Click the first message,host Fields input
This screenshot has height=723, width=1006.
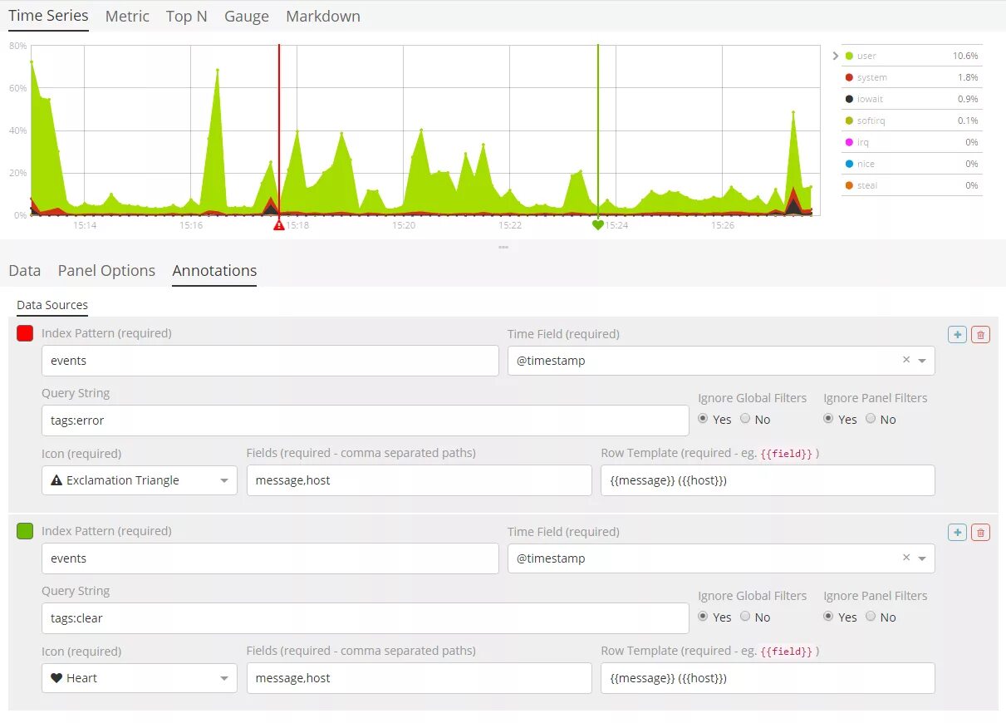[419, 480]
